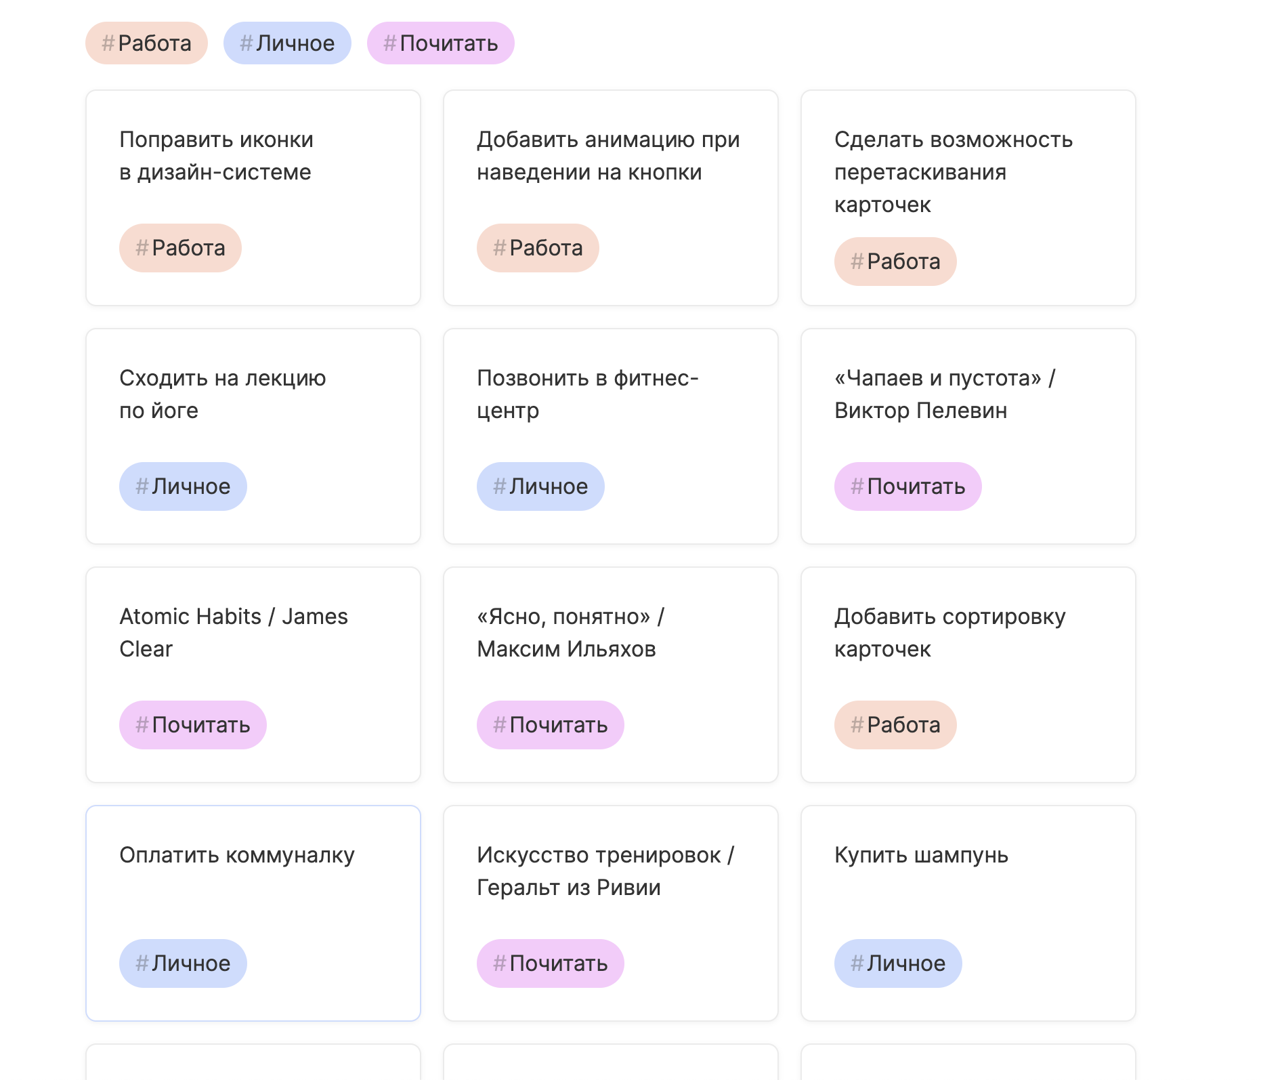The width and height of the screenshot is (1261, 1080).
Task: Open the «Добавить сортировку карточек» card
Action: point(949,633)
